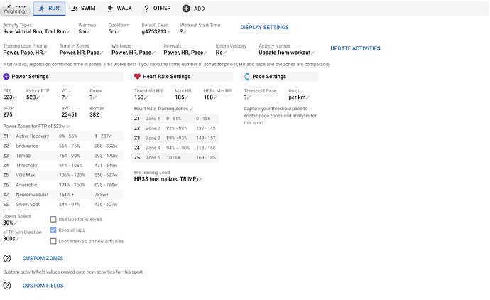
Task: Select the Z7 Neuromuscular row
Action: point(62,195)
